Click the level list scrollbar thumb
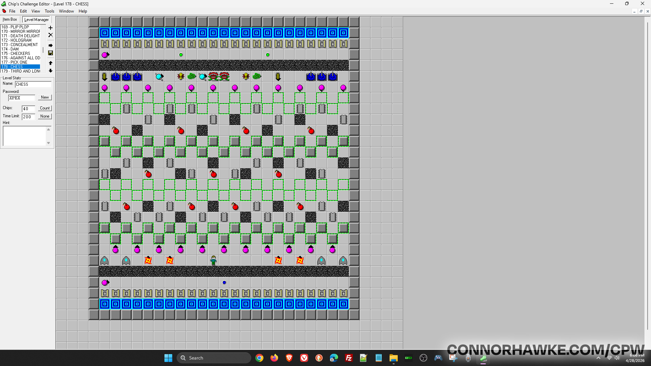 [43, 49]
